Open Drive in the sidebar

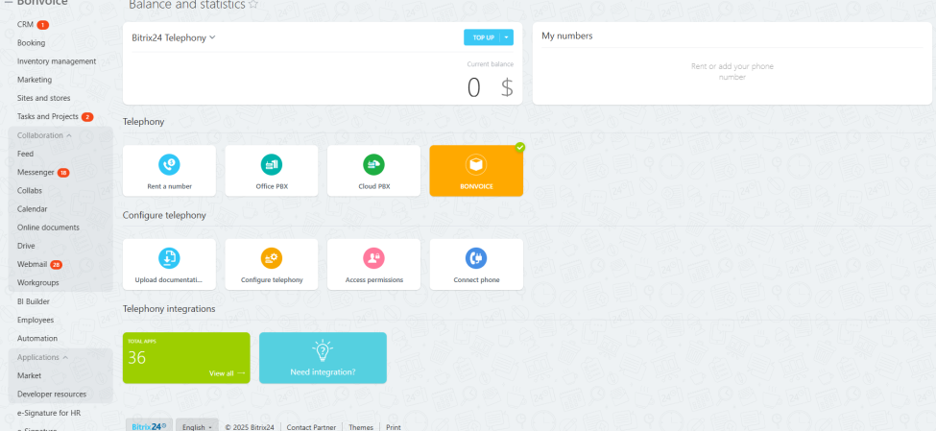coord(26,246)
